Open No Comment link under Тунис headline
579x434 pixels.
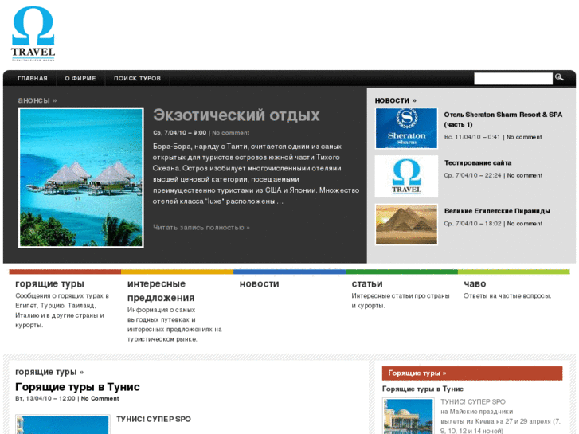coord(100,398)
